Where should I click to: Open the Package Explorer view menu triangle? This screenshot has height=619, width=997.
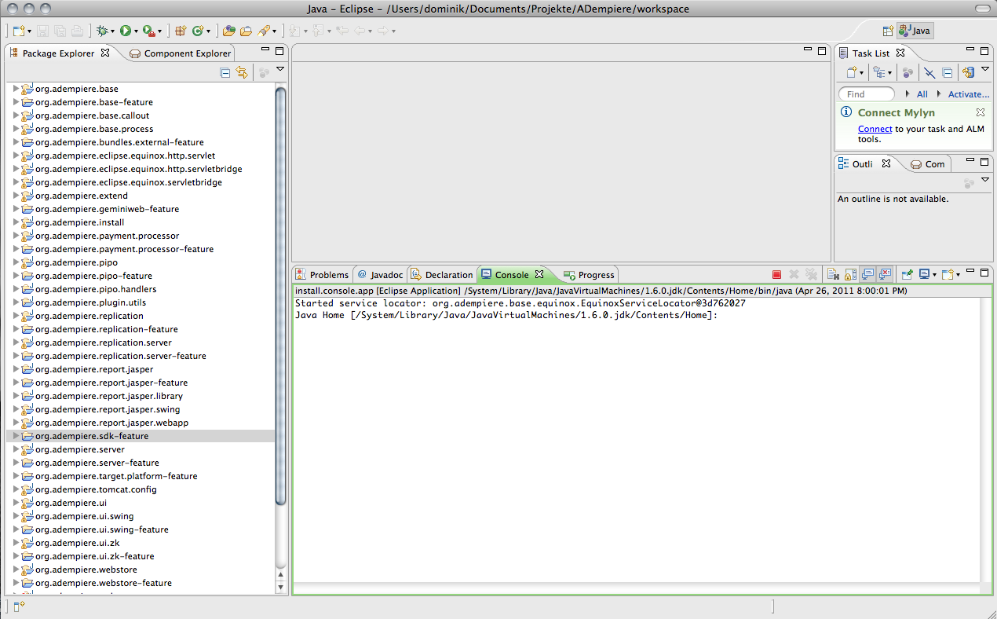280,70
